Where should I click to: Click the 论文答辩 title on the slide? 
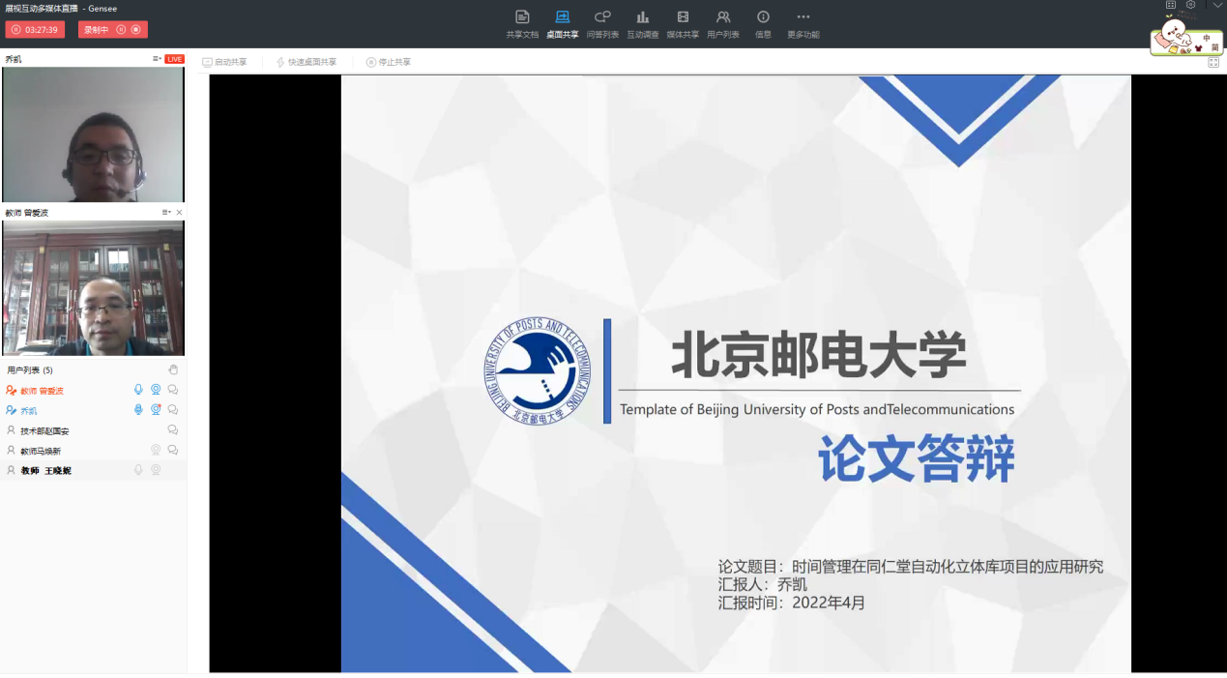tap(916, 459)
